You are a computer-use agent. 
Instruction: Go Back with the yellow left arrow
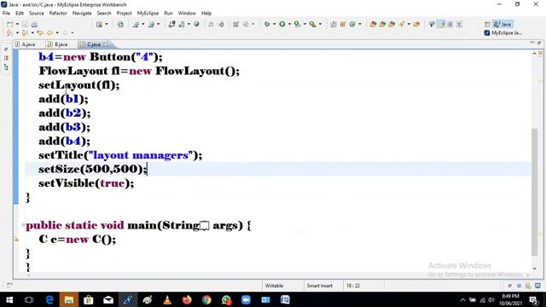pos(49,32)
